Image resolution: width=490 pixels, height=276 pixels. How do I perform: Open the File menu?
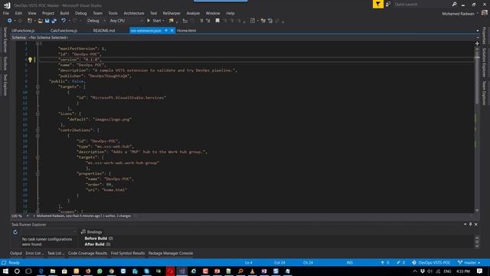point(6,13)
